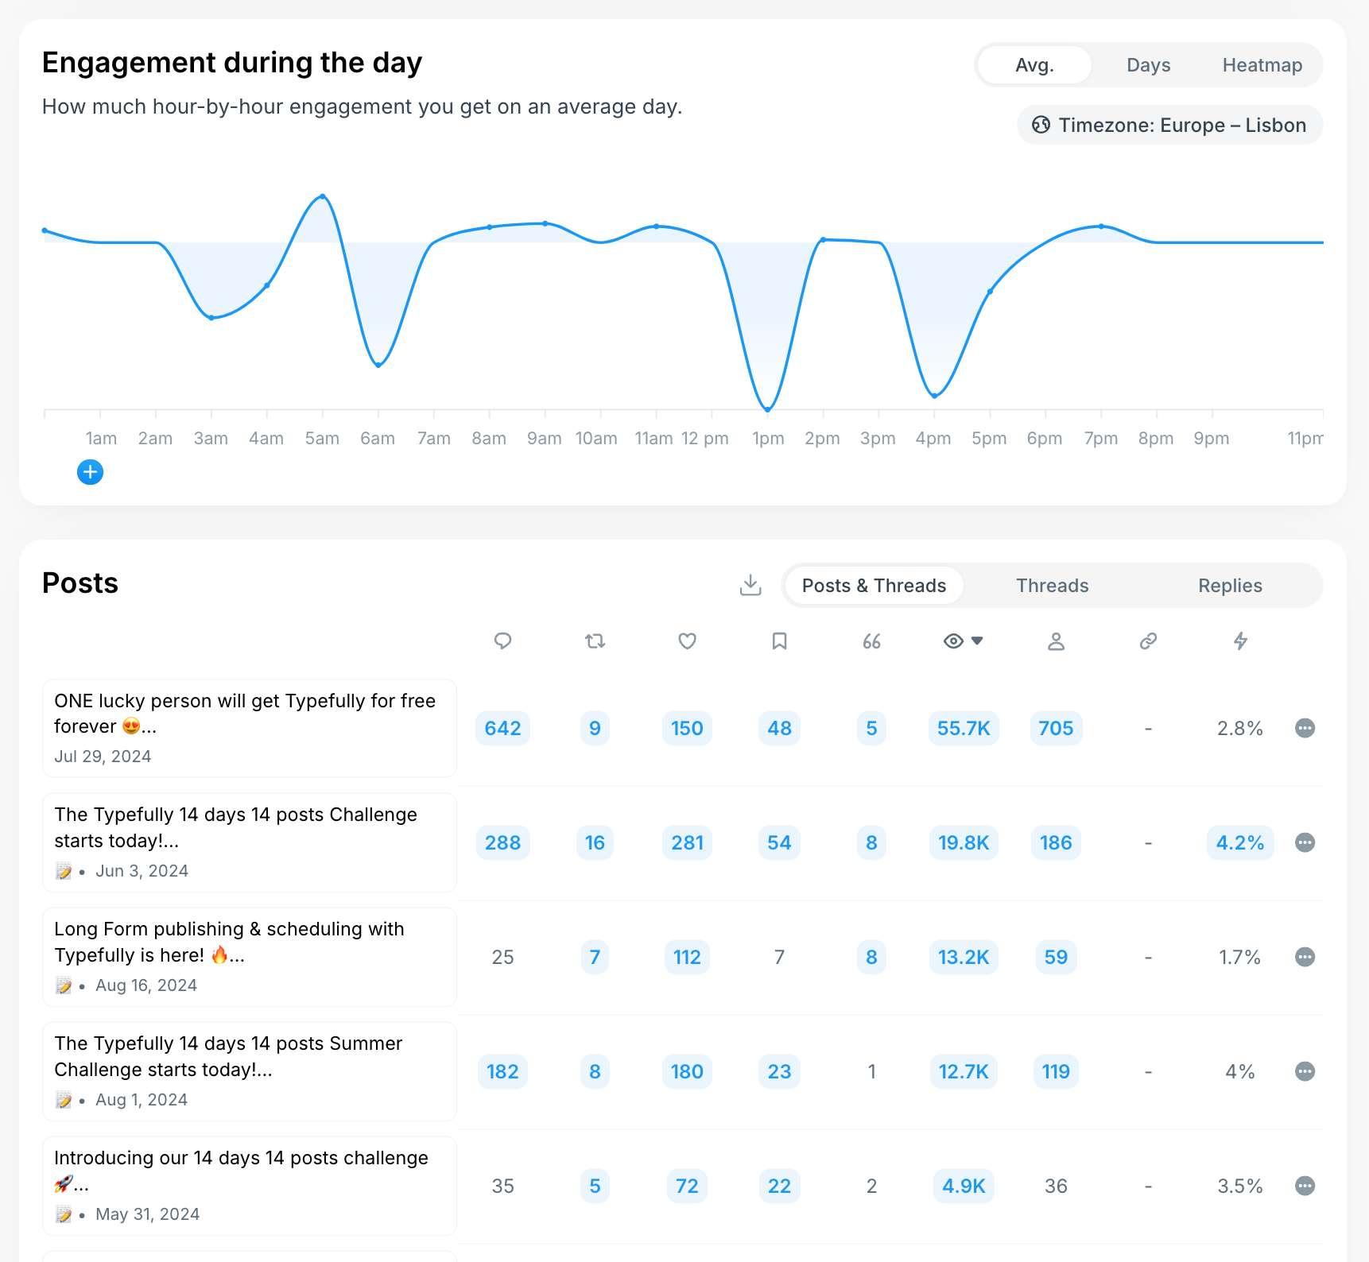Click the plus button below the chart

[90, 472]
